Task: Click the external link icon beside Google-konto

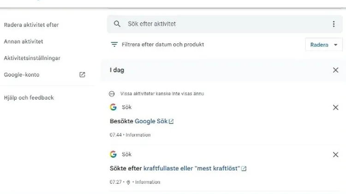Action: (82, 75)
